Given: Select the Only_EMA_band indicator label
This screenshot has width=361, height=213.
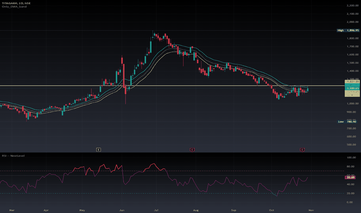Looking at the screenshot, I should [x=14, y=7].
